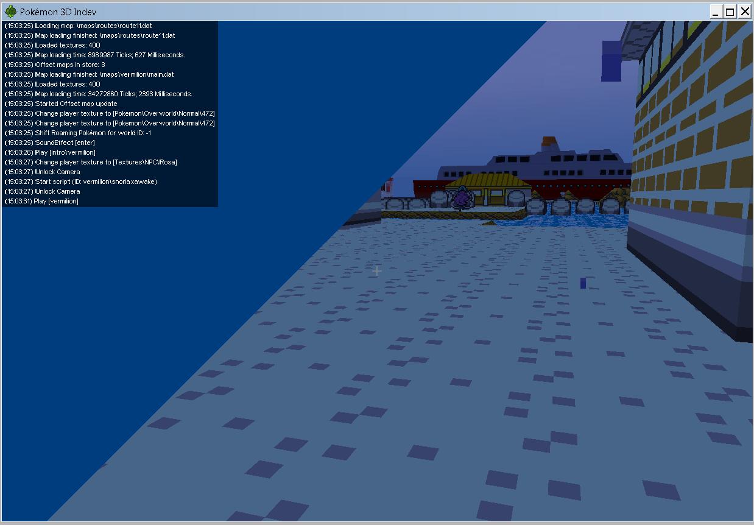Select the 'Offset maps in store: 3' entry

(55, 64)
